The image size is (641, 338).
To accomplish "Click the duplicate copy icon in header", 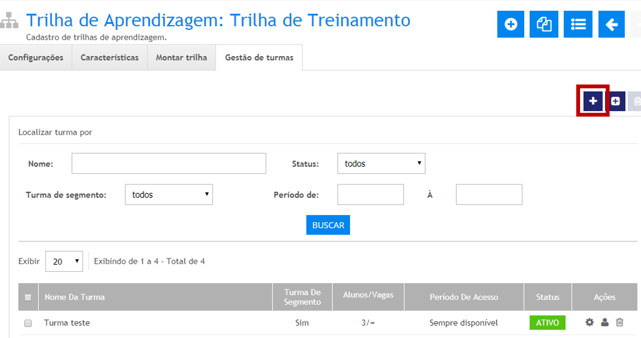I will tap(544, 24).
